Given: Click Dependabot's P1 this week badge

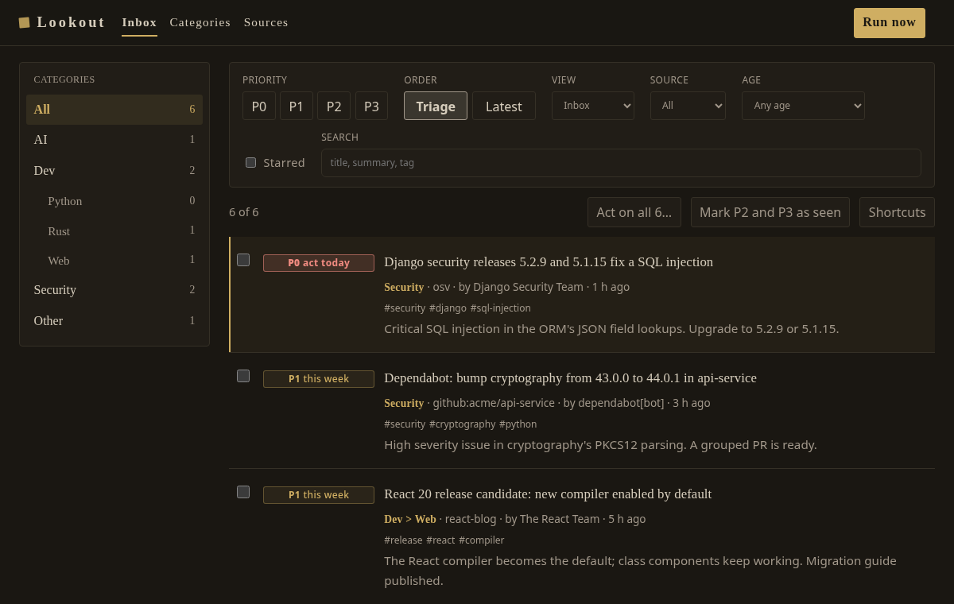Looking at the screenshot, I should click(319, 379).
